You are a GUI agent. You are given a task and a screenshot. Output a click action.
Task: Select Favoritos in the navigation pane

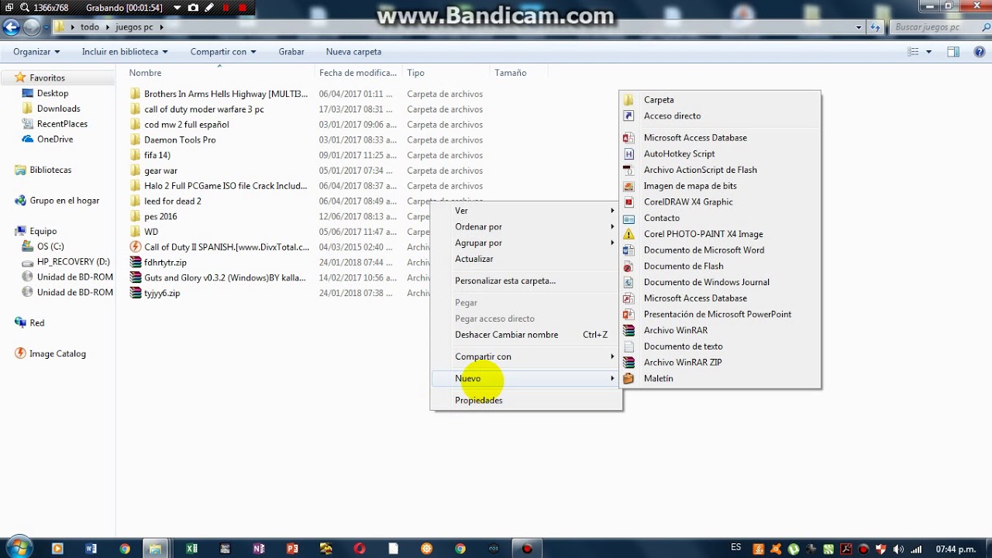click(46, 78)
